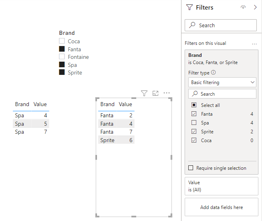Click the Search field inside Brand filter card
The width and height of the screenshot is (262, 221).
(222, 94)
